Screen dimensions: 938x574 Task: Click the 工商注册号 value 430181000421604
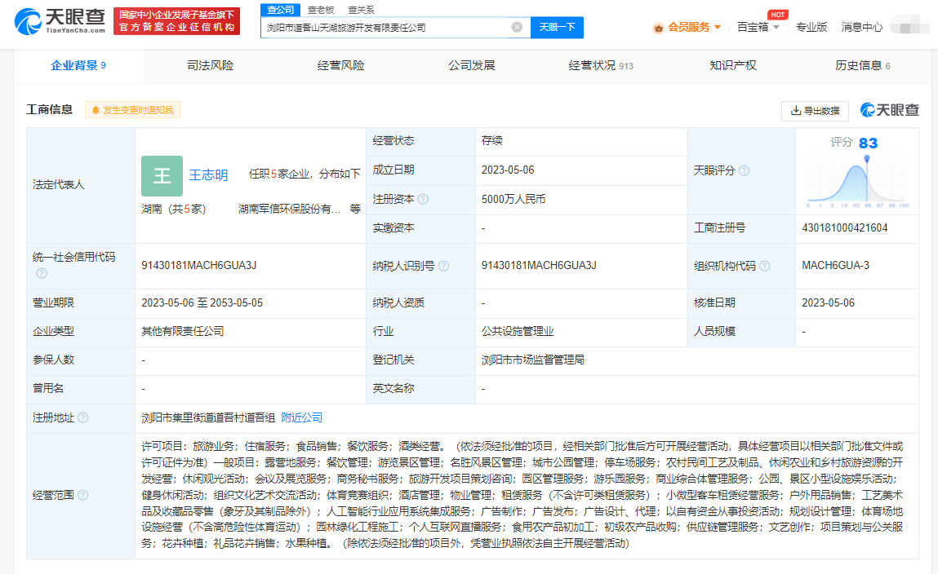click(x=845, y=227)
